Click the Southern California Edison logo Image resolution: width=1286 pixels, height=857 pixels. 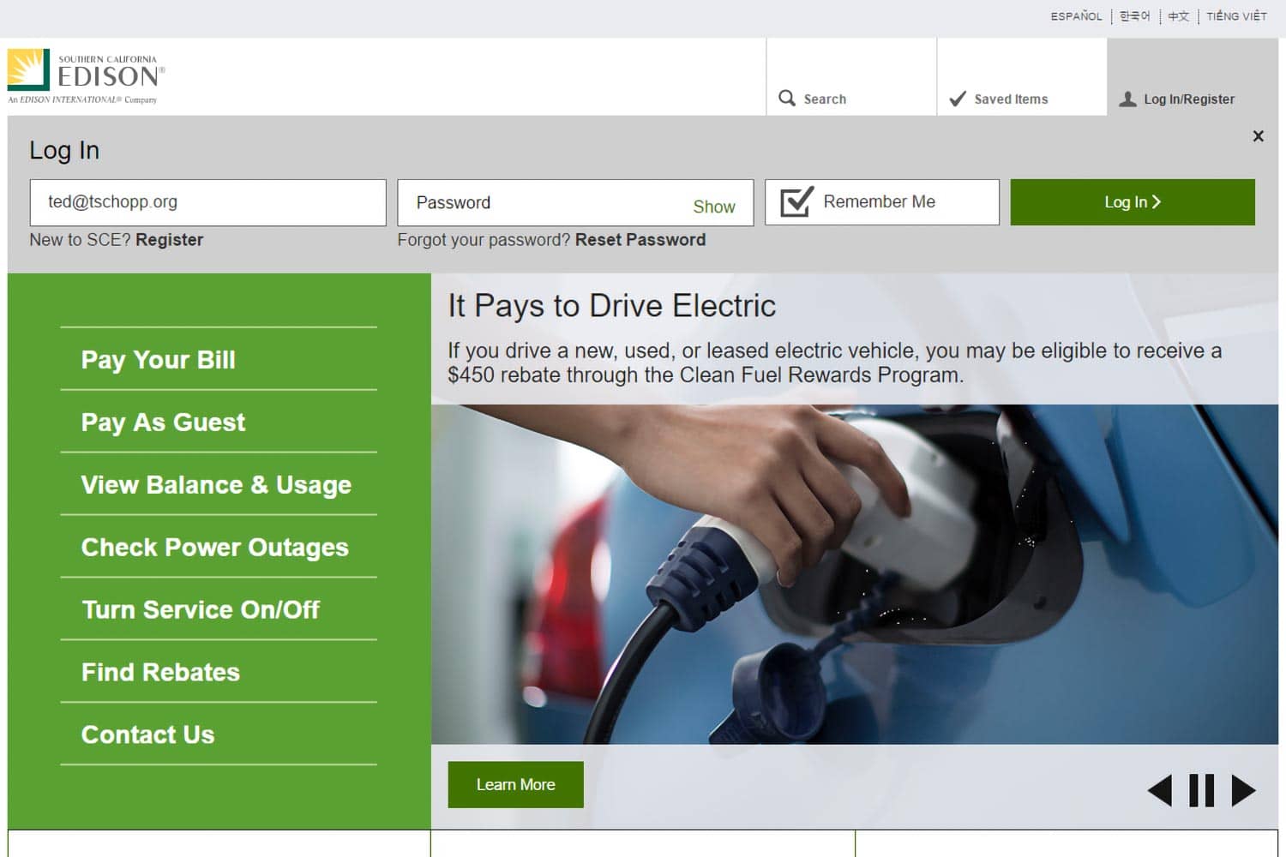[x=87, y=76]
